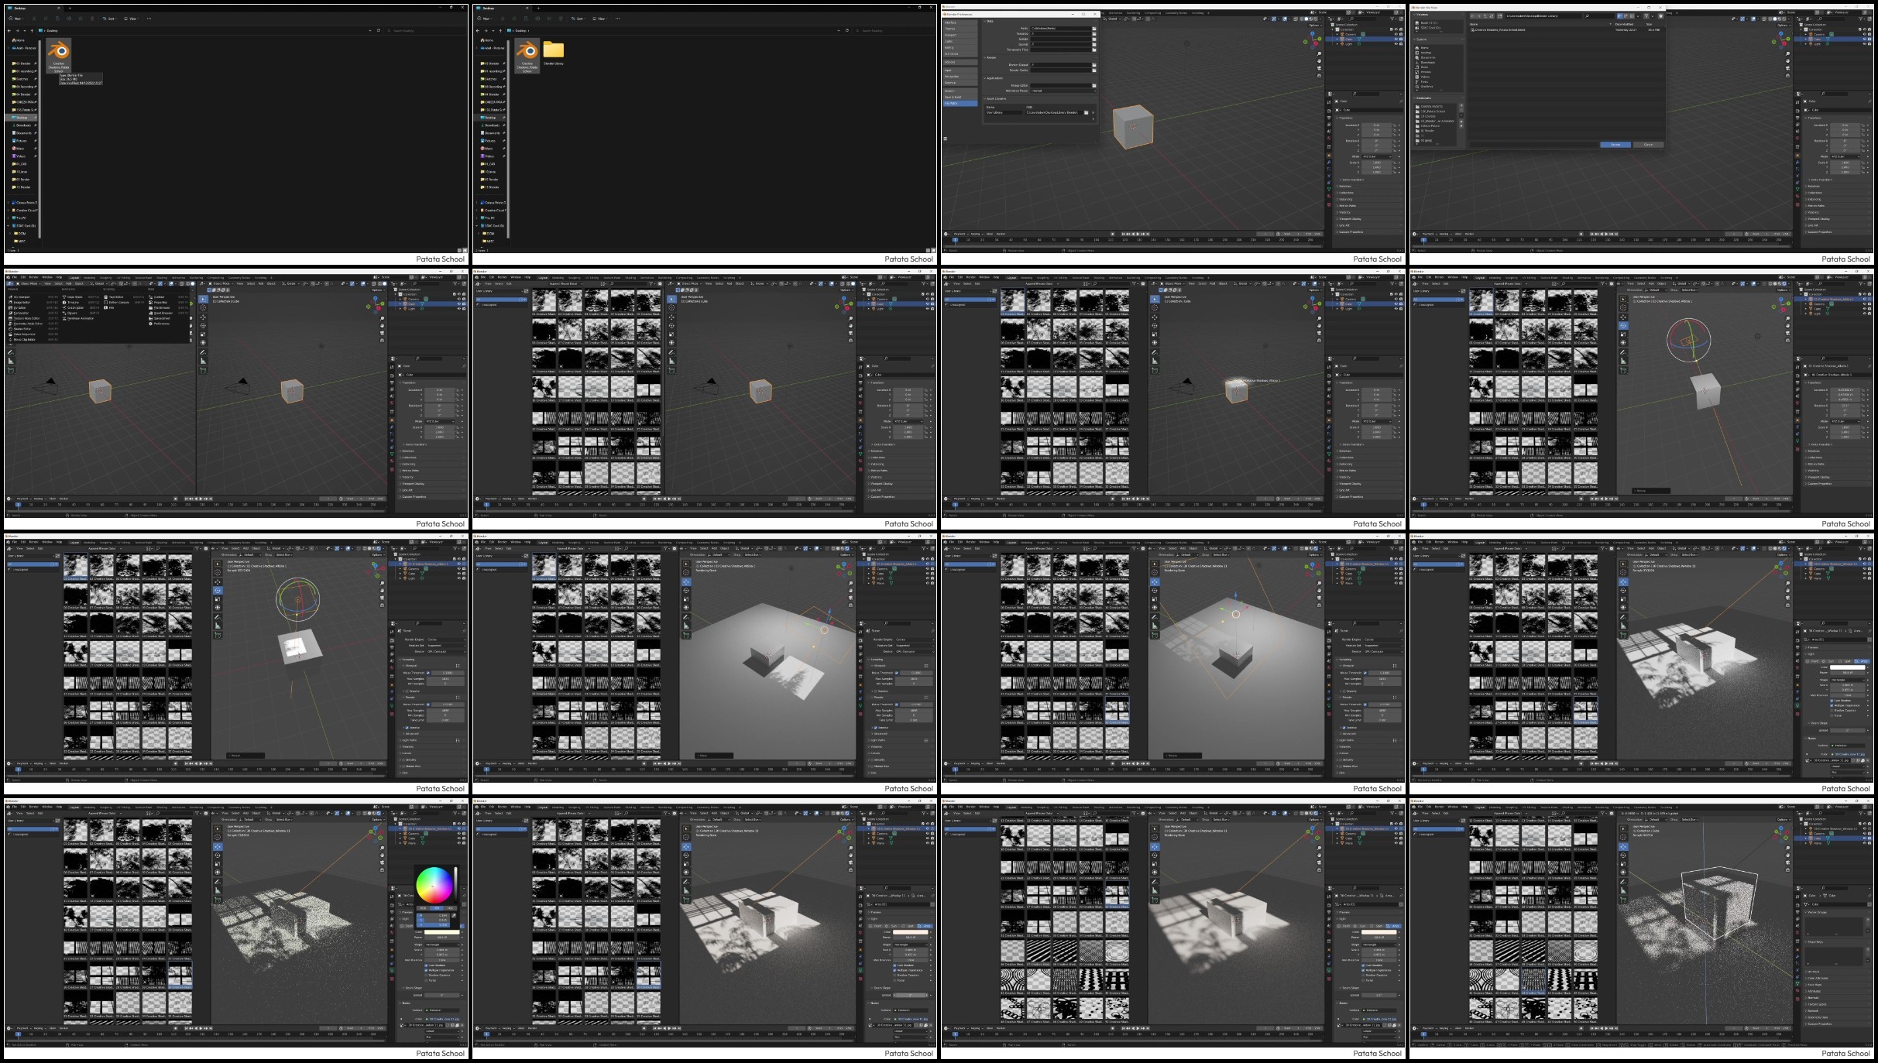Select Move tool beside the color picker popup viewport
This screenshot has width=1878, height=1063.
coord(218,847)
